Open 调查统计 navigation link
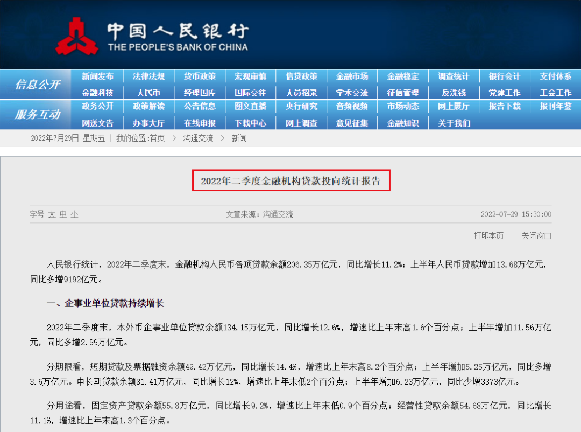 tap(454, 76)
